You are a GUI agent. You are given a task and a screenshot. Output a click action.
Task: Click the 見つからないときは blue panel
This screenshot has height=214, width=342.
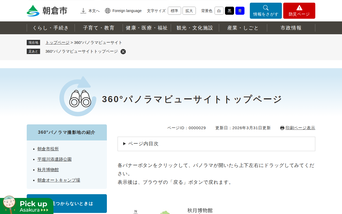pos(67,204)
